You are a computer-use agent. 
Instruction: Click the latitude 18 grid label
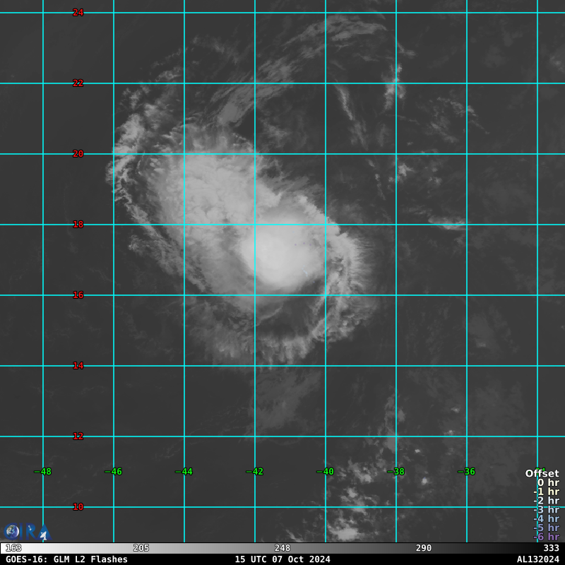[78, 225]
